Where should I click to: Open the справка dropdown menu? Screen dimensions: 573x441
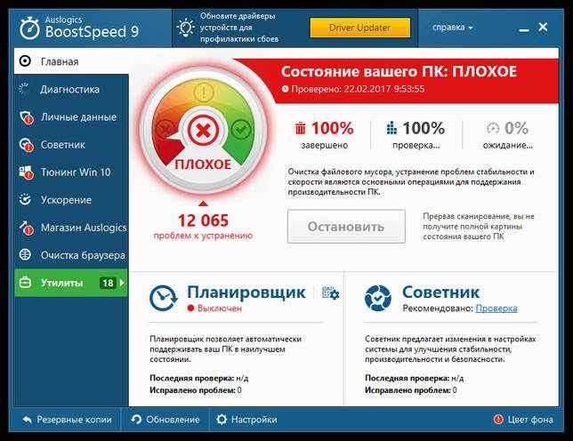[452, 28]
